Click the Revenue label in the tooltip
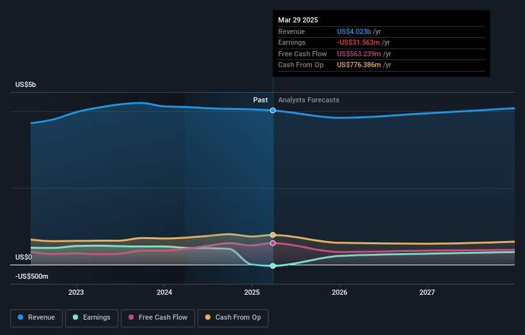525x335 pixels. [x=292, y=31]
